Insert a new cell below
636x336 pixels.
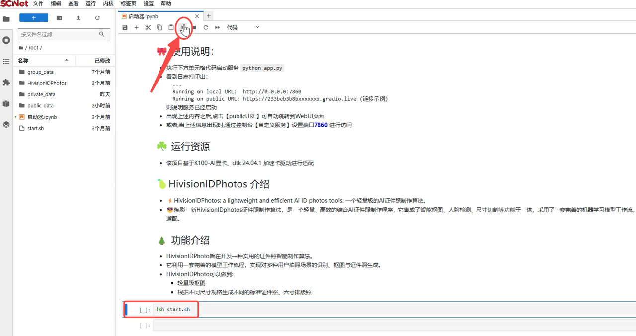pyautogui.click(x=137, y=28)
